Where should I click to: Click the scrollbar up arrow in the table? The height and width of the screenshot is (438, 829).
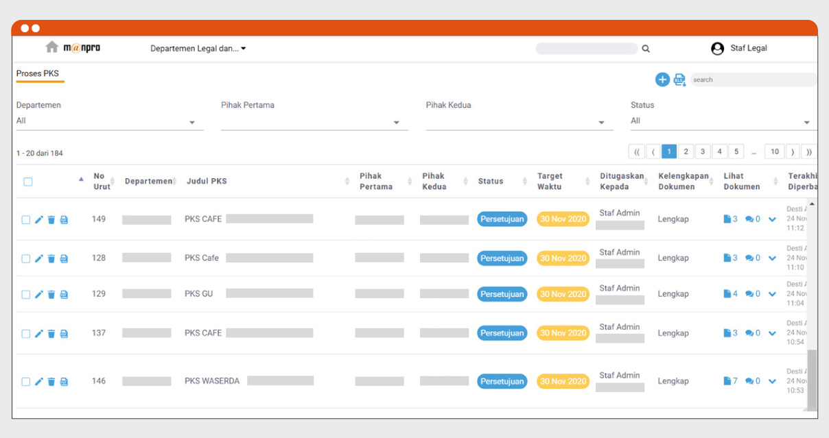(x=812, y=204)
